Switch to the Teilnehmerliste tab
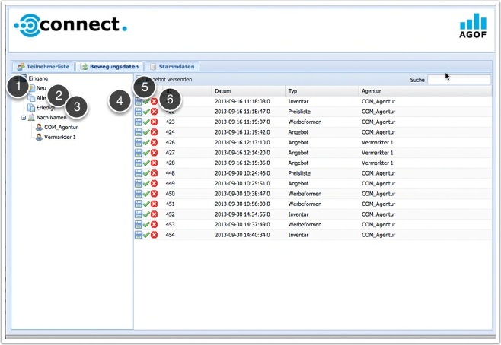Viewport: 501px width, 345px height. pos(43,67)
